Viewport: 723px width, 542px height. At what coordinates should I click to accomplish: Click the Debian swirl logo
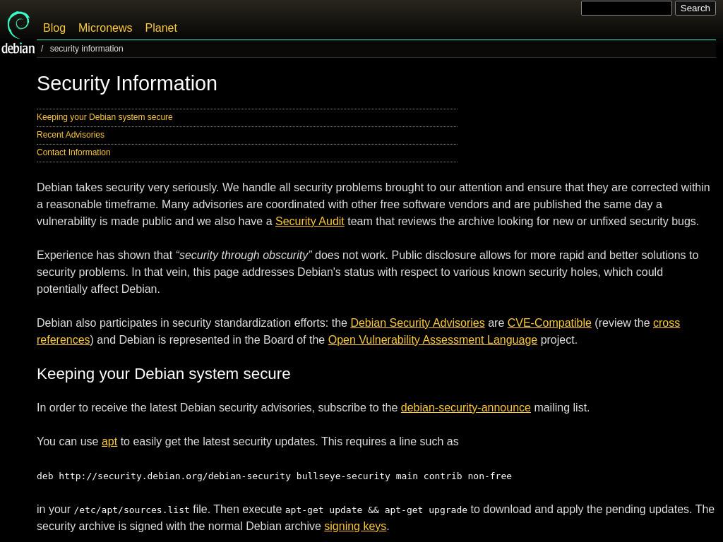(18, 32)
